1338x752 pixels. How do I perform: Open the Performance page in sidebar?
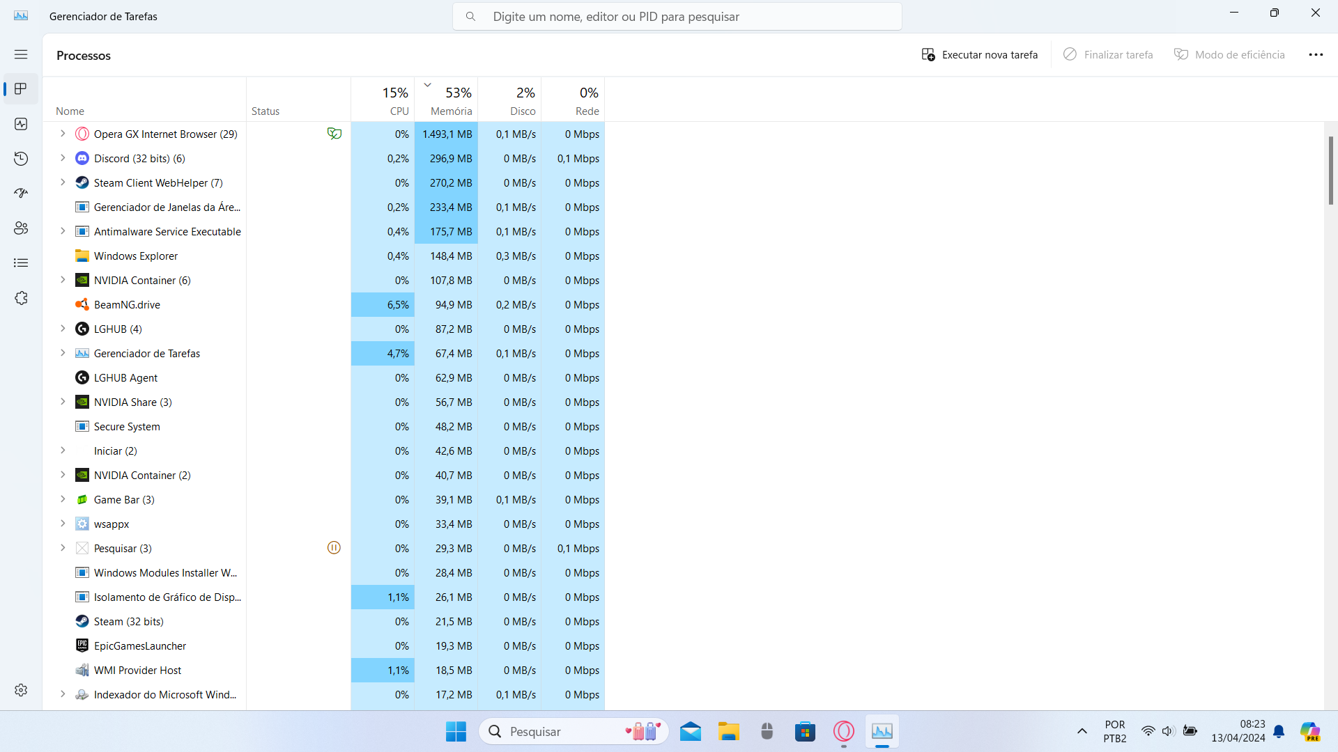pos(21,124)
